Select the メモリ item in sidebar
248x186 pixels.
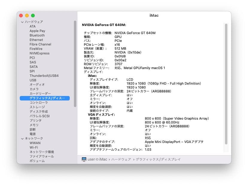pos(34,125)
